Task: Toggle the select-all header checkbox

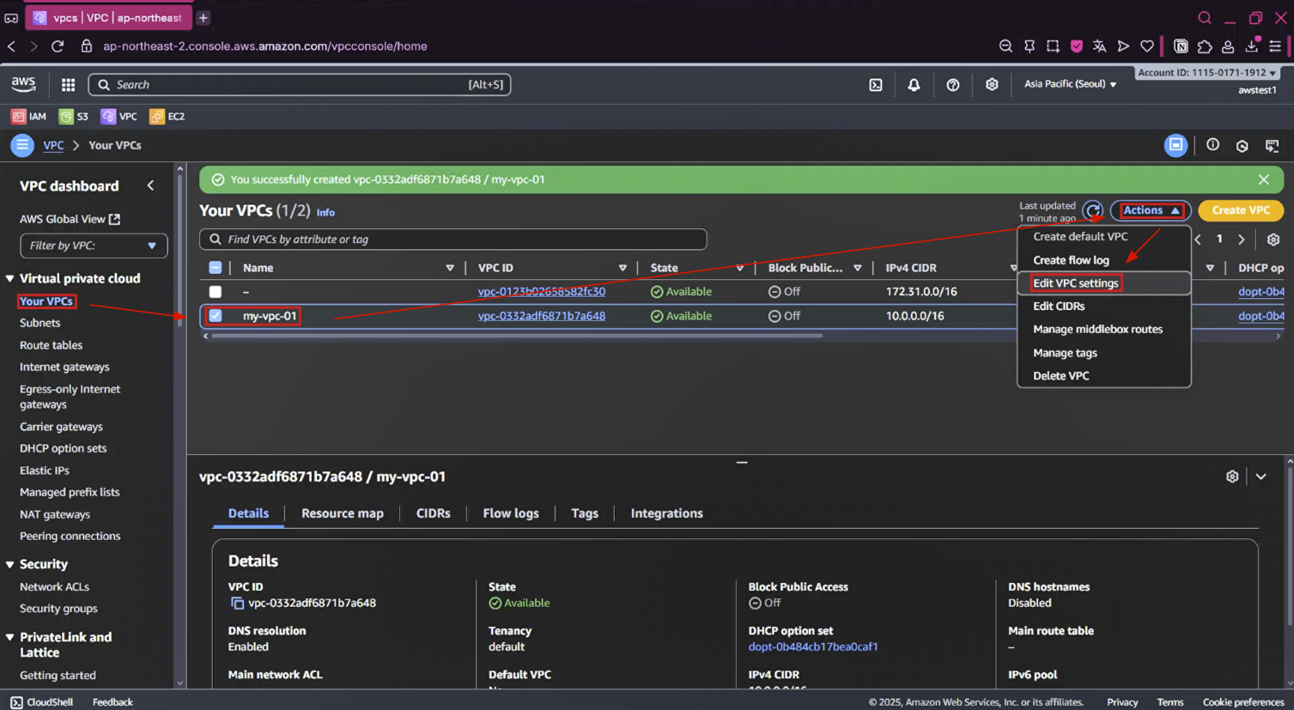Action: tap(216, 268)
